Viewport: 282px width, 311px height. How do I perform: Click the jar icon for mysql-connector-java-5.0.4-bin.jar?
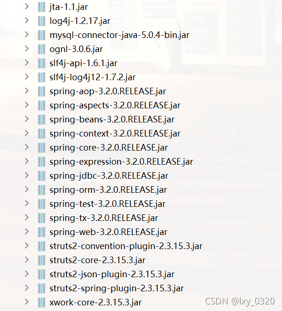pos(42,35)
